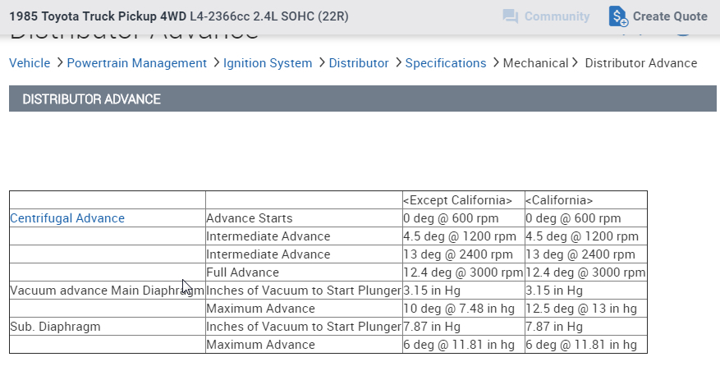Click the Create Quote text label

pos(670,16)
